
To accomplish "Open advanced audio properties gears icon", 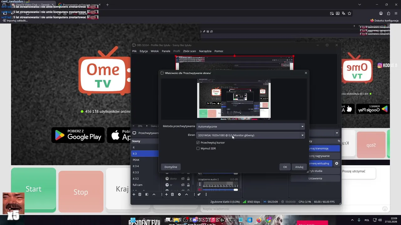I will pyautogui.click(x=199, y=194).
